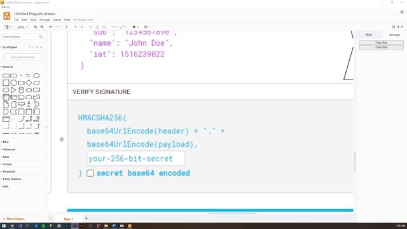Open the Arrange menu

click(x=45, y=20)
